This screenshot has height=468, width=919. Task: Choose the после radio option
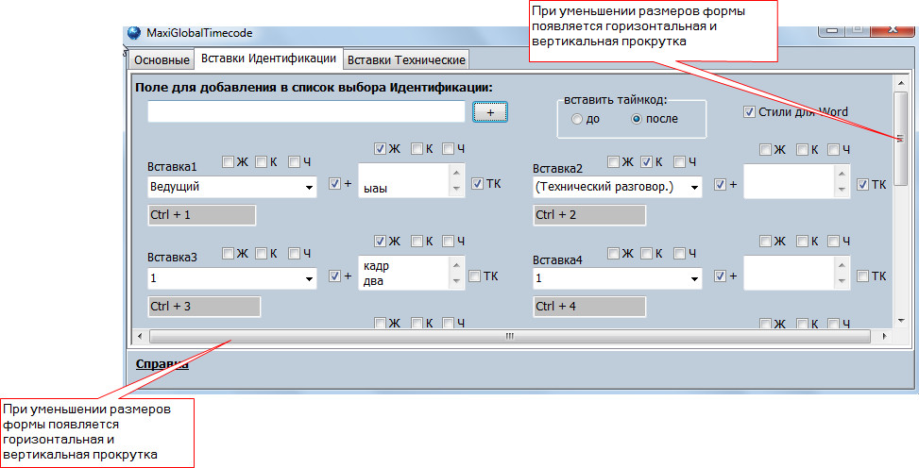click(637, 119)
